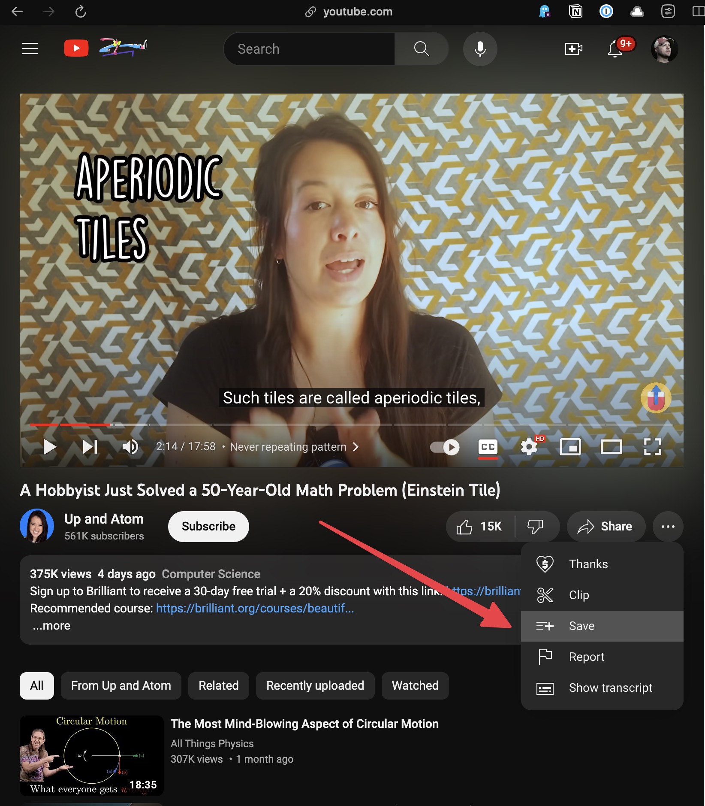
Task: Select the 'Recently uploaded' chip
Action: (315, 685)
